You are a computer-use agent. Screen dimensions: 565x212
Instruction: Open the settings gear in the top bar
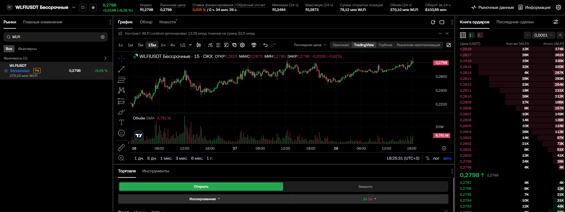pos(558,7)
